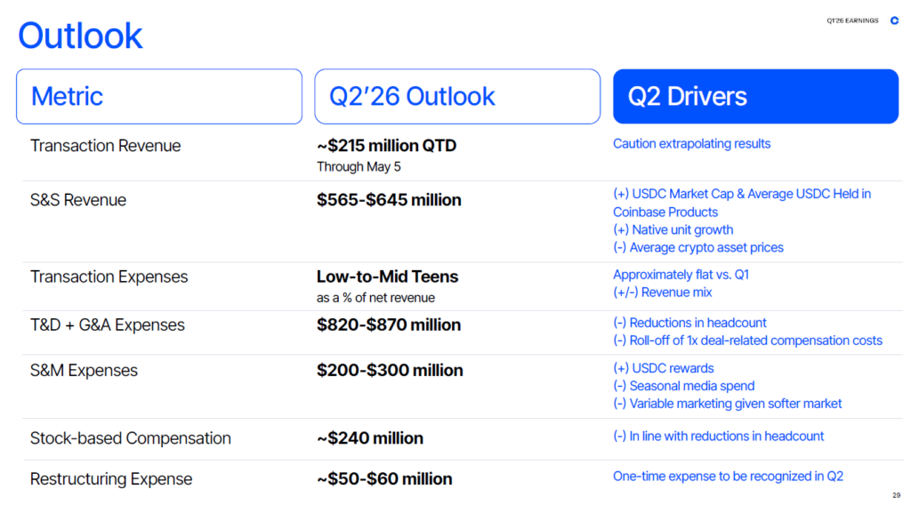Click the '~$215 million QTD' value
Viewport: 911px width, 505px height.
point(386,146)
